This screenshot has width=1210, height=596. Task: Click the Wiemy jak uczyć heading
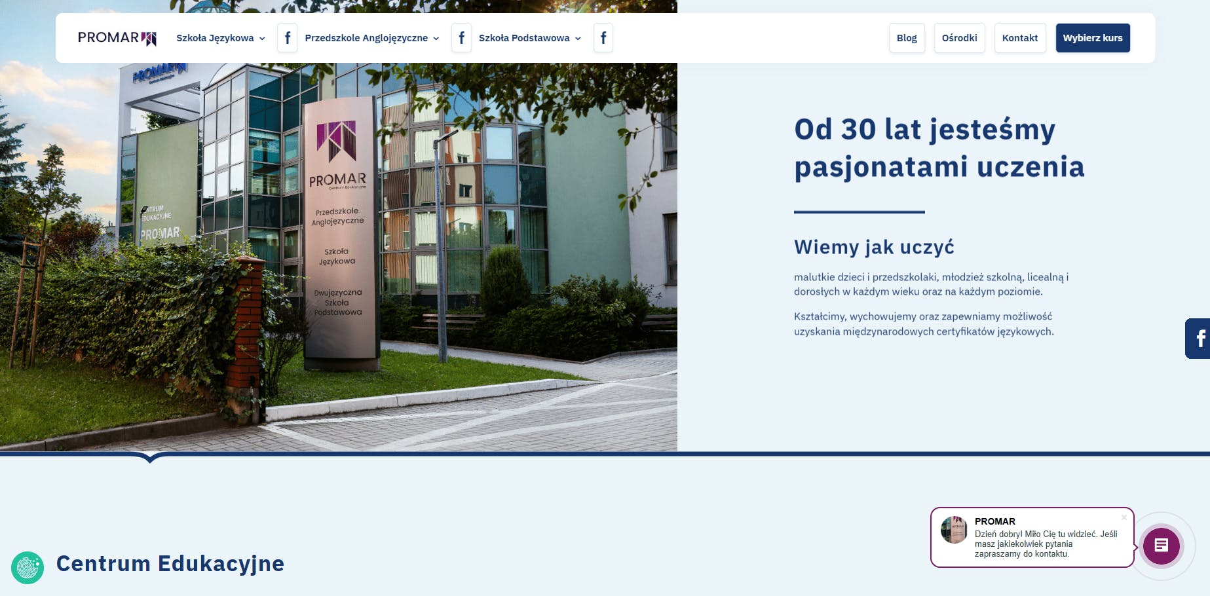pyautogui.click(x=874, y=247)
